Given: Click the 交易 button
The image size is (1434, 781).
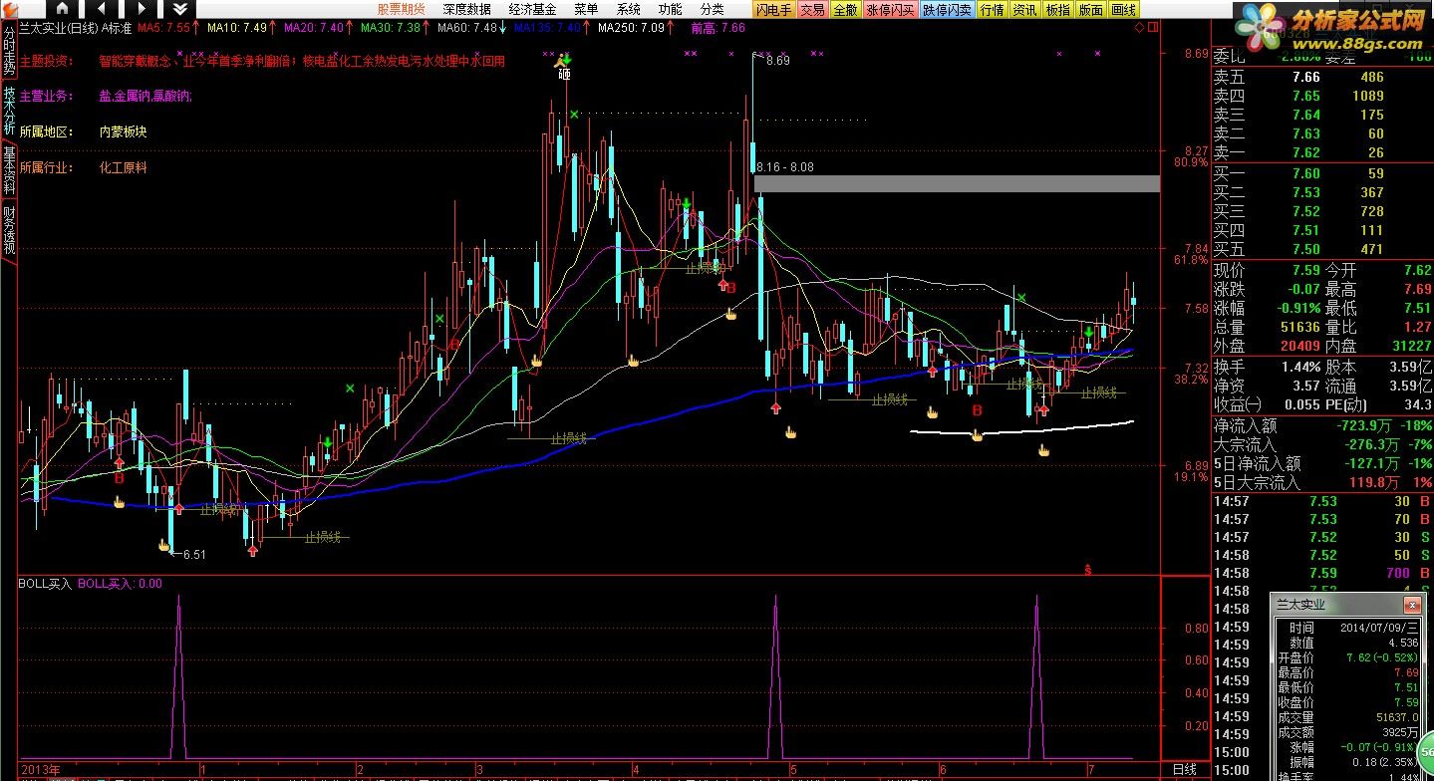Looking at the screenshot, I should pyautogui.click(x=812, y=10).
